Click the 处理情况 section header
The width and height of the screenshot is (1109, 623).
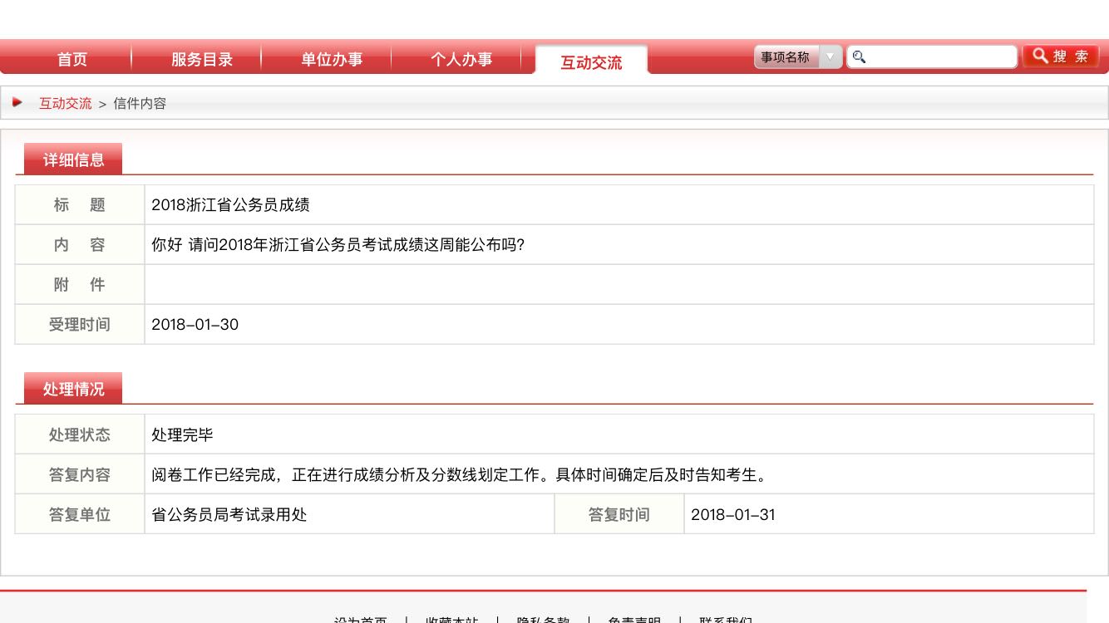[x=73, y=388]
